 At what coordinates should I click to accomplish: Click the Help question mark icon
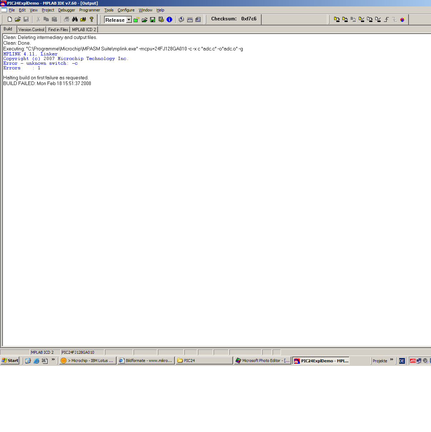pyautogui.click(x=91, y=19)
